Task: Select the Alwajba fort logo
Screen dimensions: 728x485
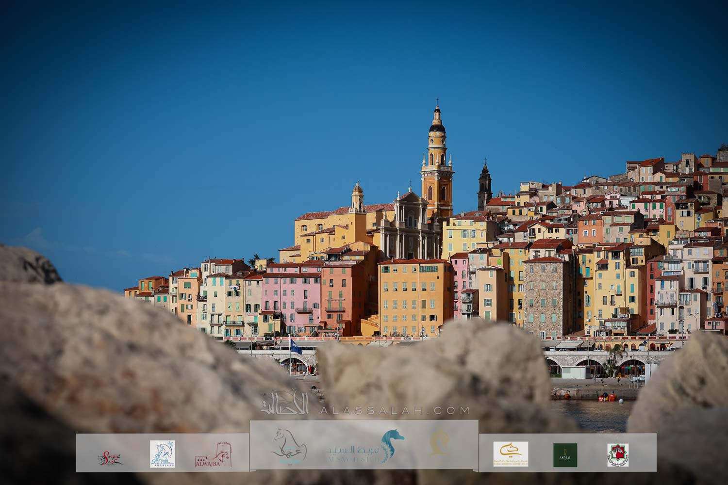Action: [213, 455]
